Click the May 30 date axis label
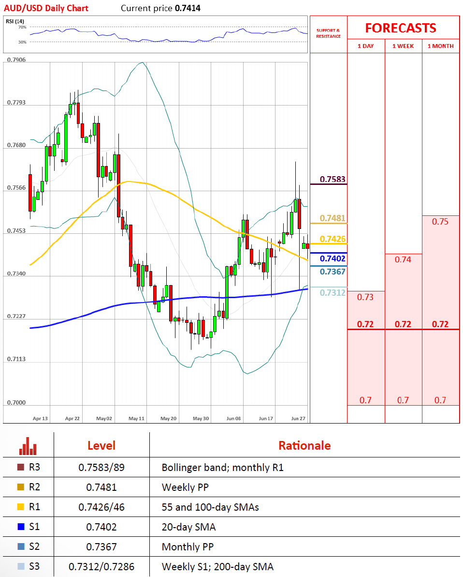Image resolution: width=463 pixels, height=577 pixels. click(201, 418)
